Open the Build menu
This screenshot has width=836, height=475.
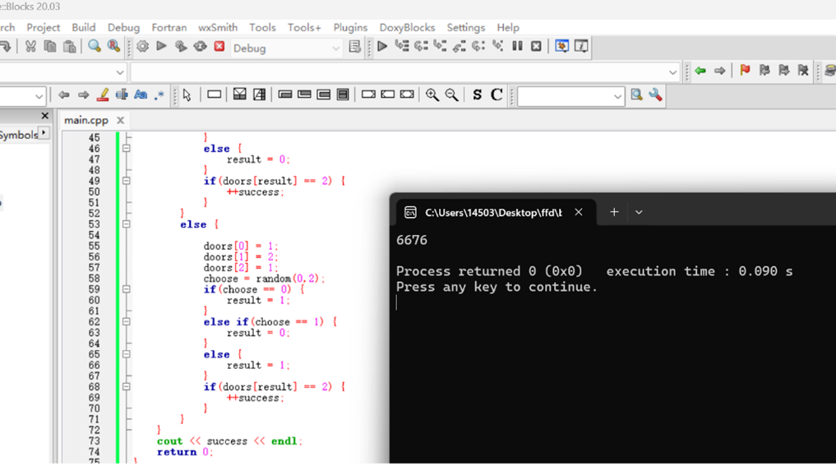click(x=84, y=28)
